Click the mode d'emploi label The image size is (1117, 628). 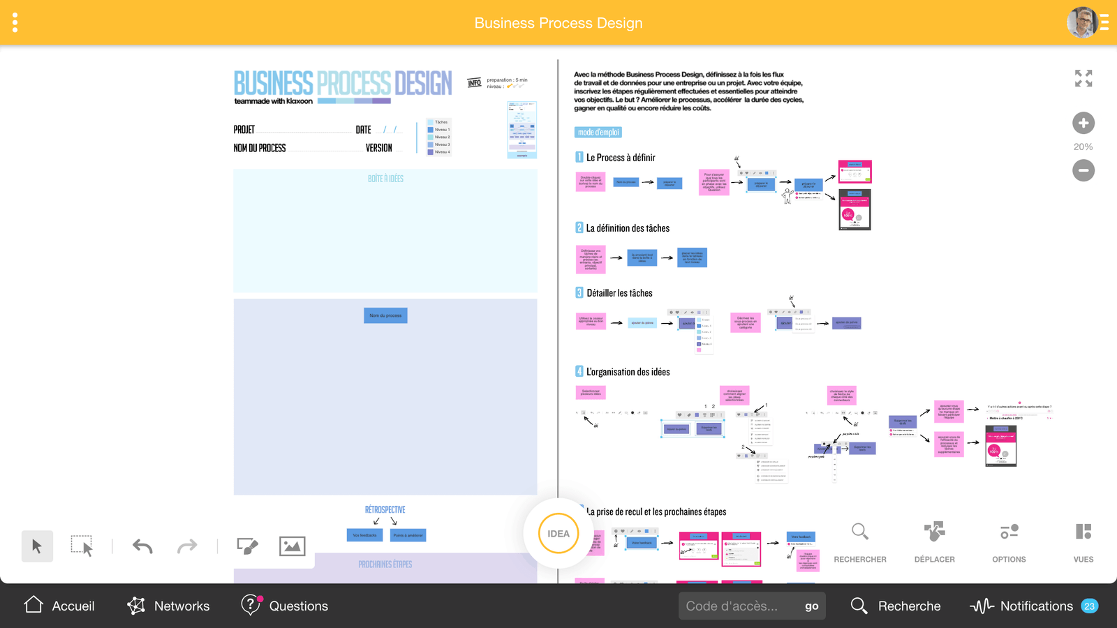pyautogui.click(x=597, y=132)
